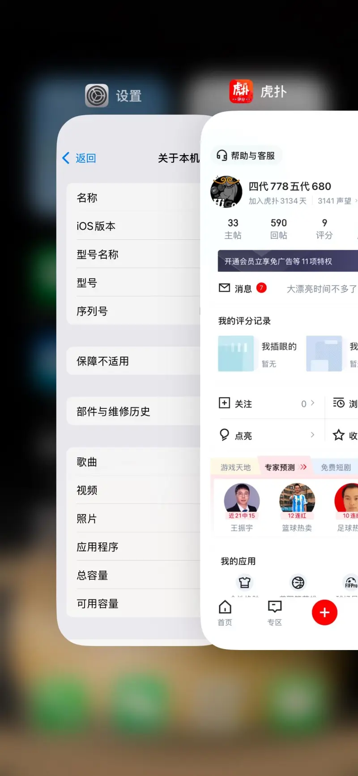Open 消息 messages entry

[243, 289]
